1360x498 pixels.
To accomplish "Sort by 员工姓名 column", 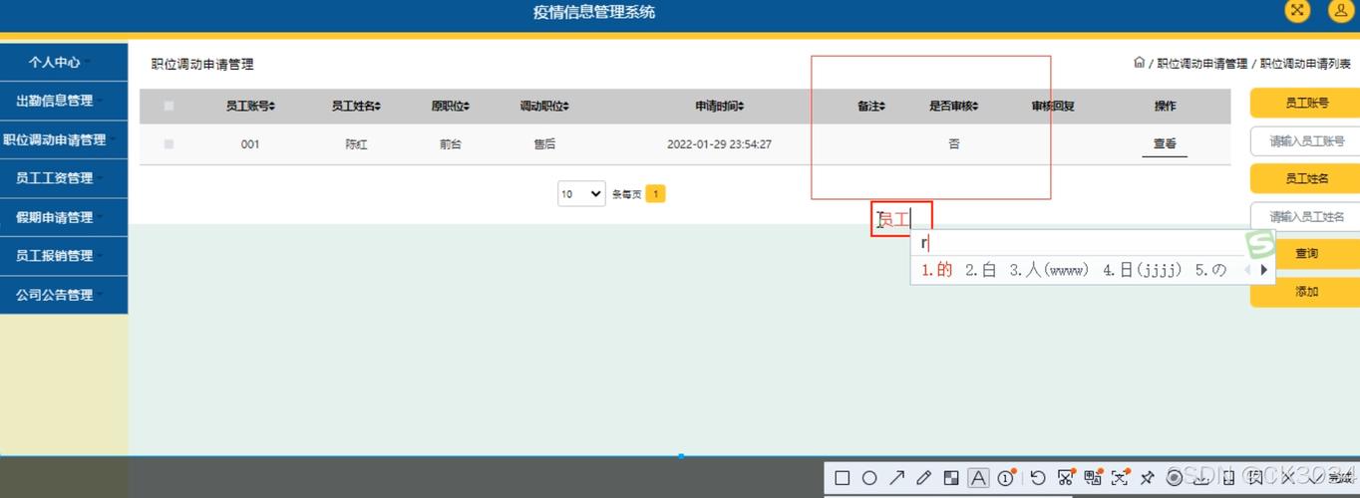I will point(356,106).
